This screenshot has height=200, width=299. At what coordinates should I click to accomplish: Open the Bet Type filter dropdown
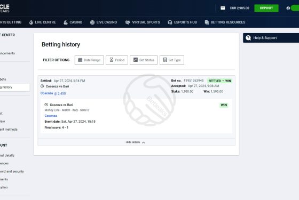click(172, 60)
